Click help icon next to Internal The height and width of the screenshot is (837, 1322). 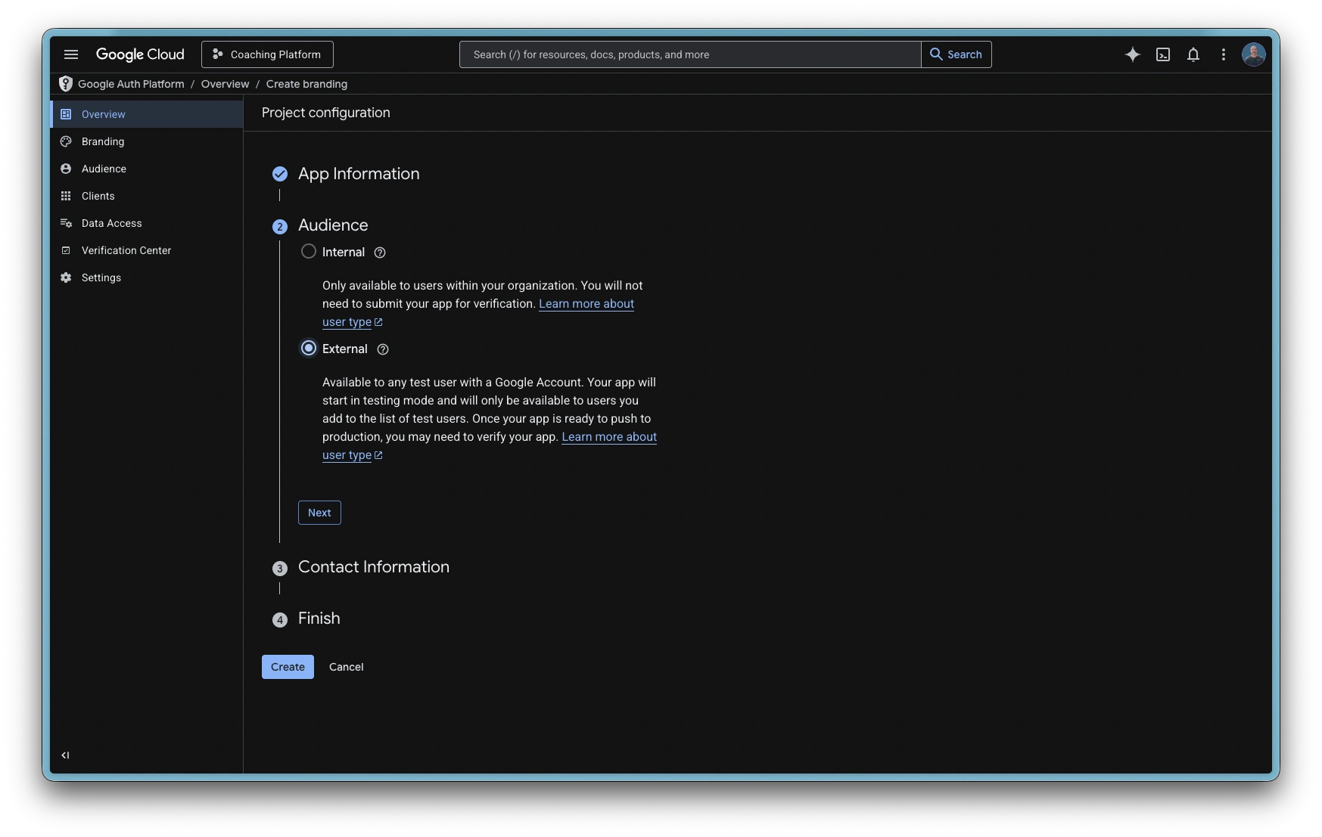point(380,253)
